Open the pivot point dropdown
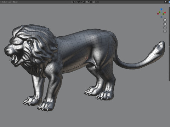The height and width of the screenshot is (127, 170). tap(83, 2)
